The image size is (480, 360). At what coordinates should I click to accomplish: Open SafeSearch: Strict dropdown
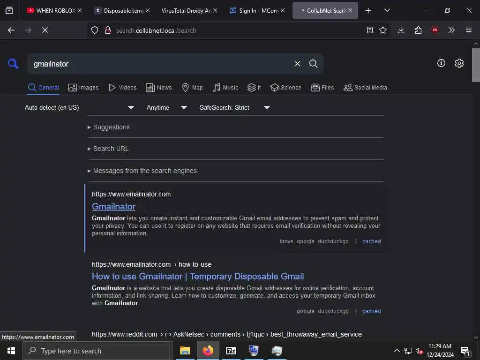click(x=234, y=107)
